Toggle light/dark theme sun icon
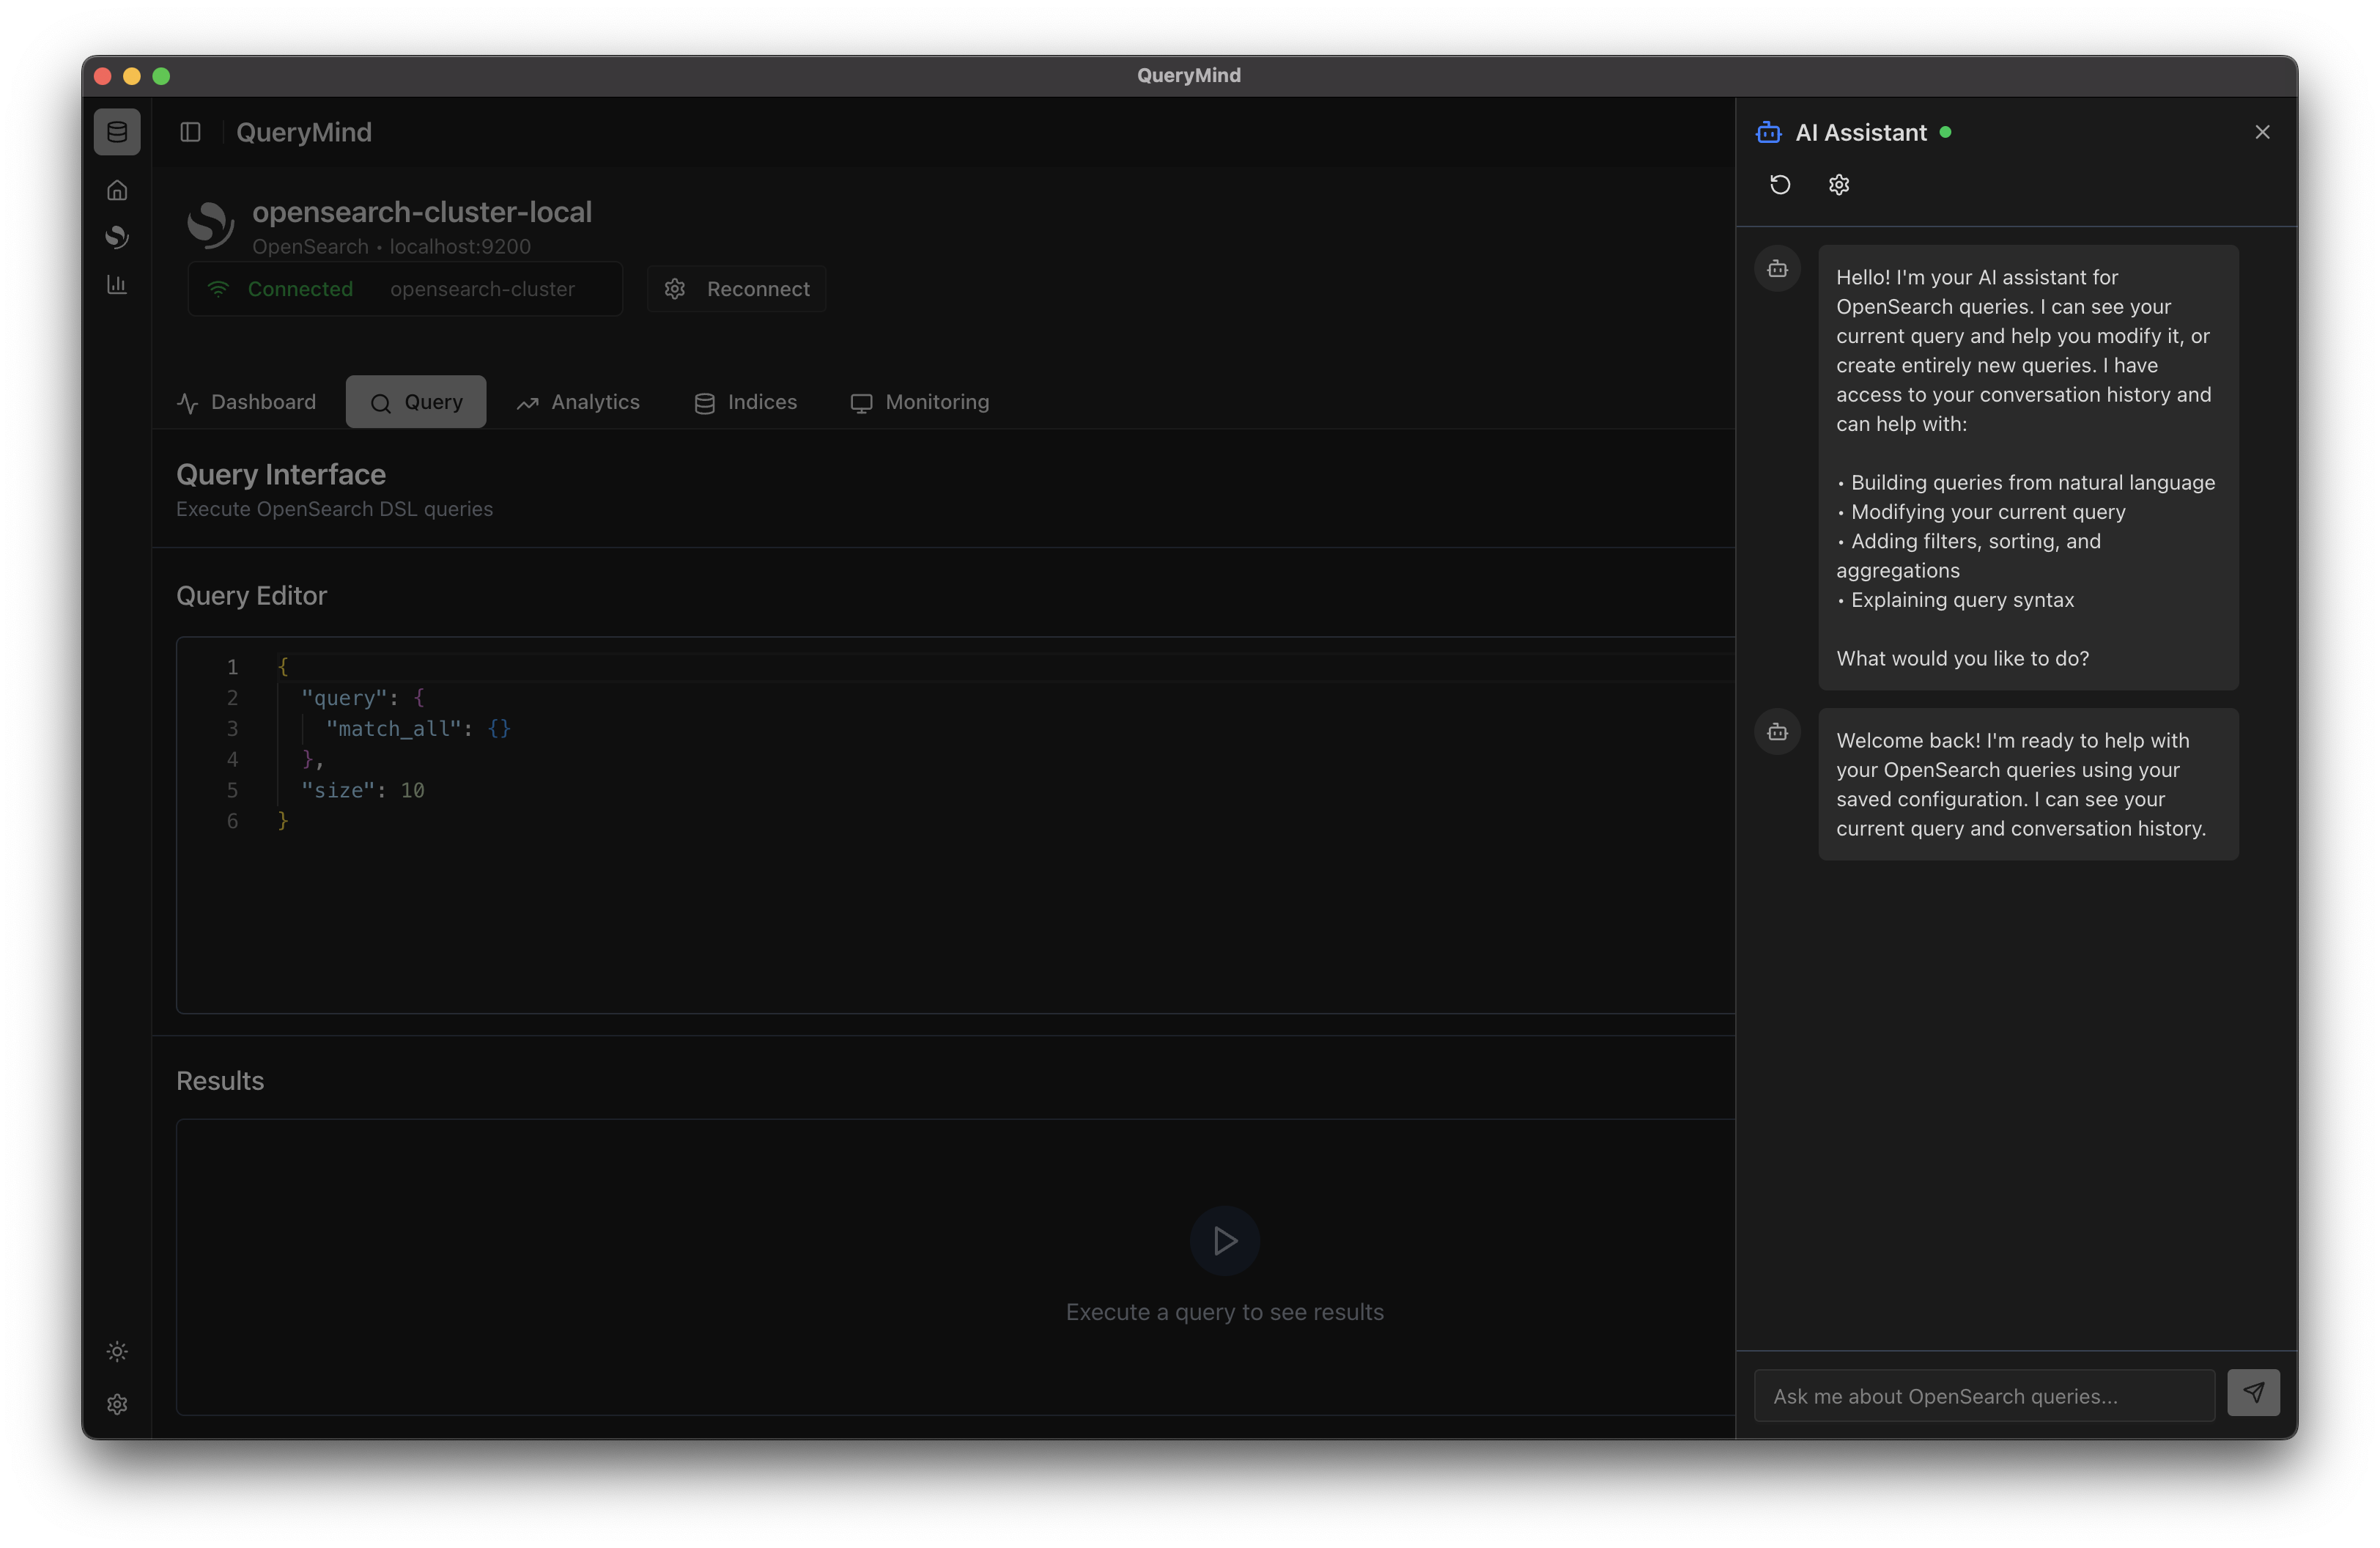 tap(117, 1352)
